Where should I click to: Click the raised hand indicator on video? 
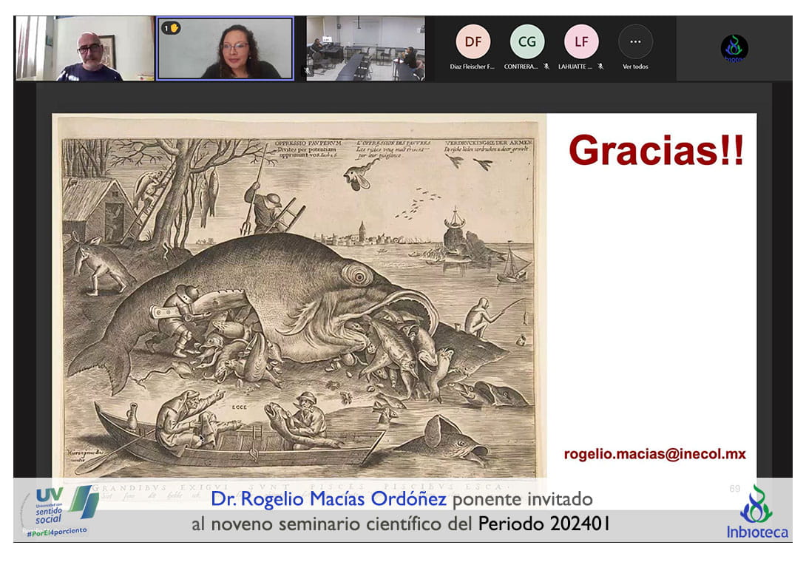[x=171, y=28]
